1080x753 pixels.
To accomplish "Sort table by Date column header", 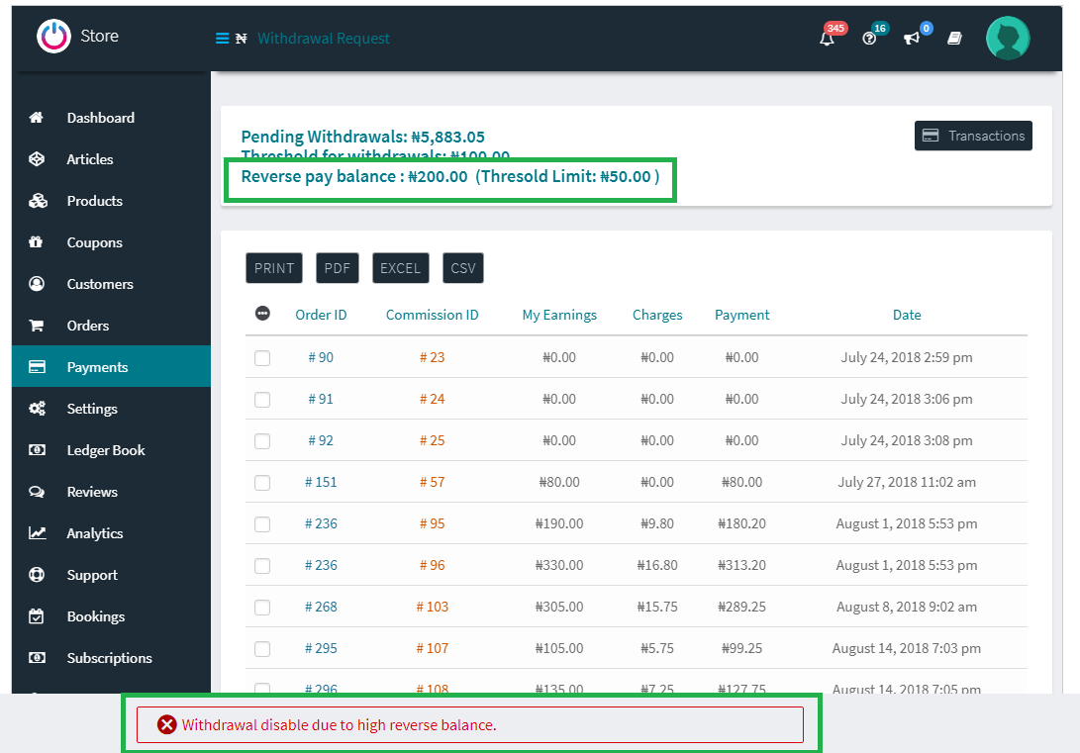I will [x=906, y=315].
